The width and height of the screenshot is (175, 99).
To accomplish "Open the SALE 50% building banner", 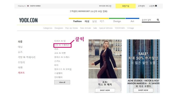I will pos(143,59).
